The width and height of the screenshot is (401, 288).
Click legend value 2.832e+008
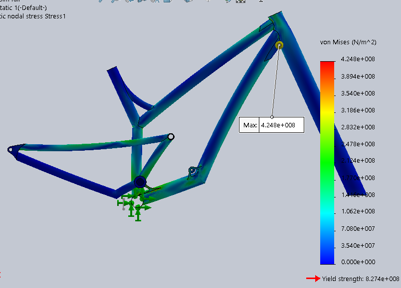tap(358, 127)
